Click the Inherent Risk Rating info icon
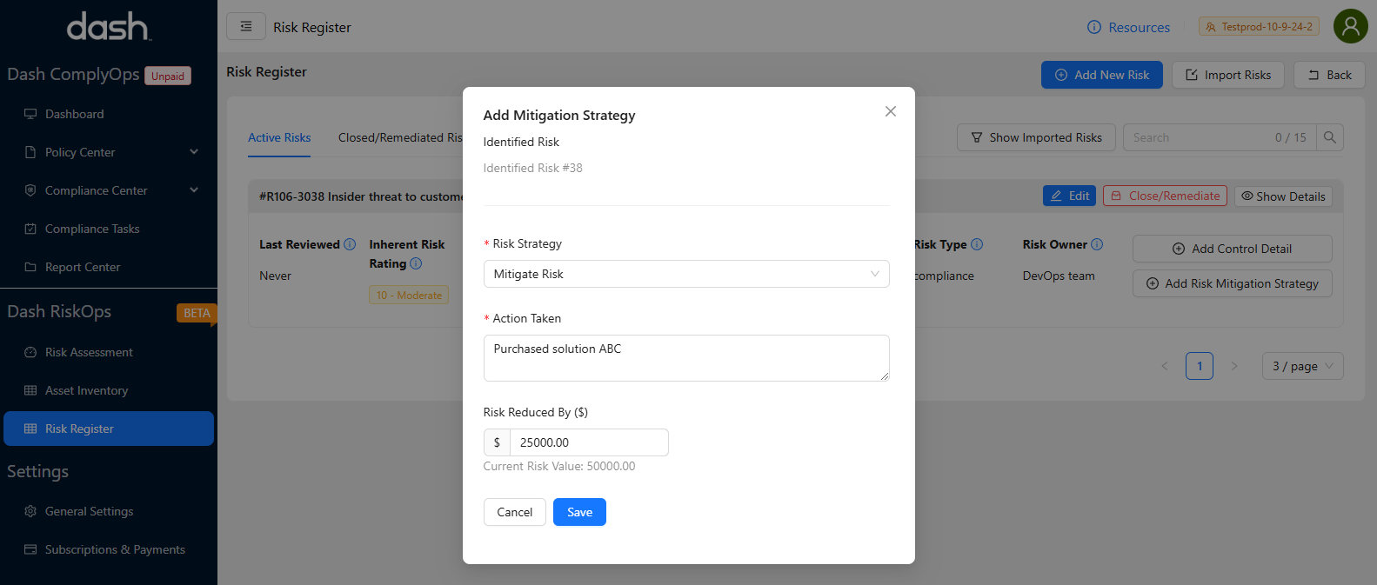This screenshot has height=585, width=1377. point(416,263)
